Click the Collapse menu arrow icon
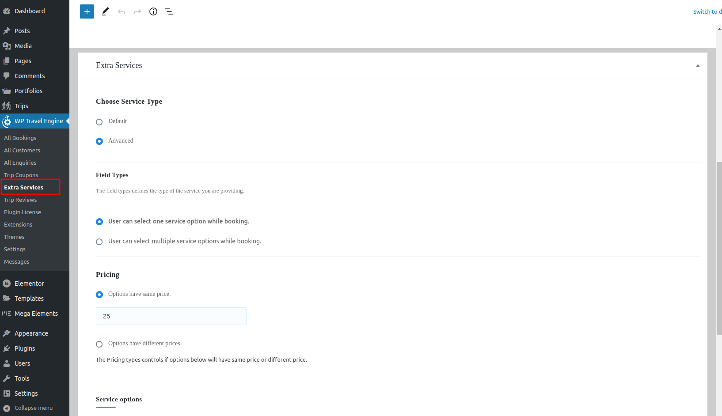 tap(7, 408)
